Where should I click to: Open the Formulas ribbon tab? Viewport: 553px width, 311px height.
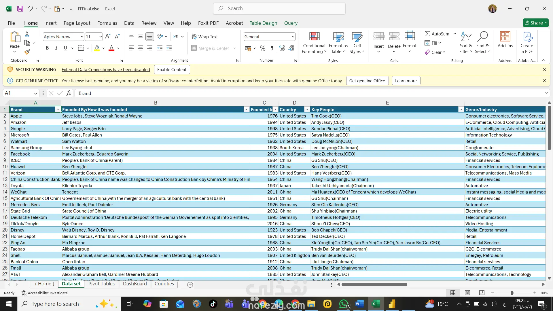(107, 23)
